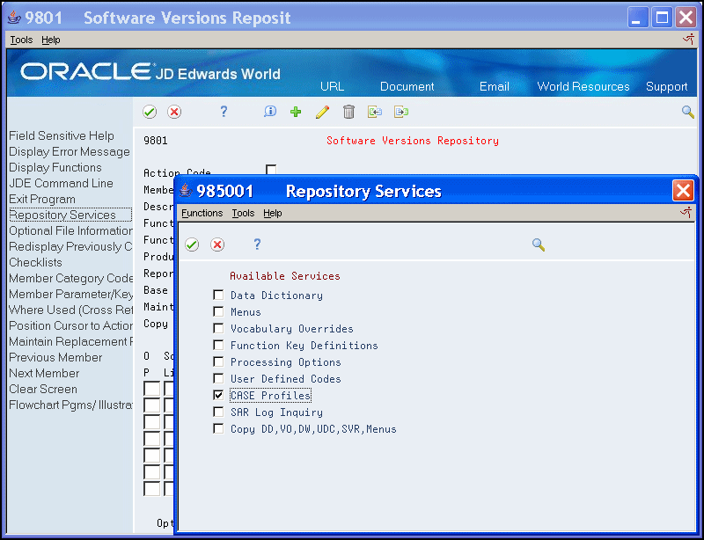The image size is (704, 540).
Task: Click magnifier icon in Repository Services toolbar
Action: (x=539, y=244)
